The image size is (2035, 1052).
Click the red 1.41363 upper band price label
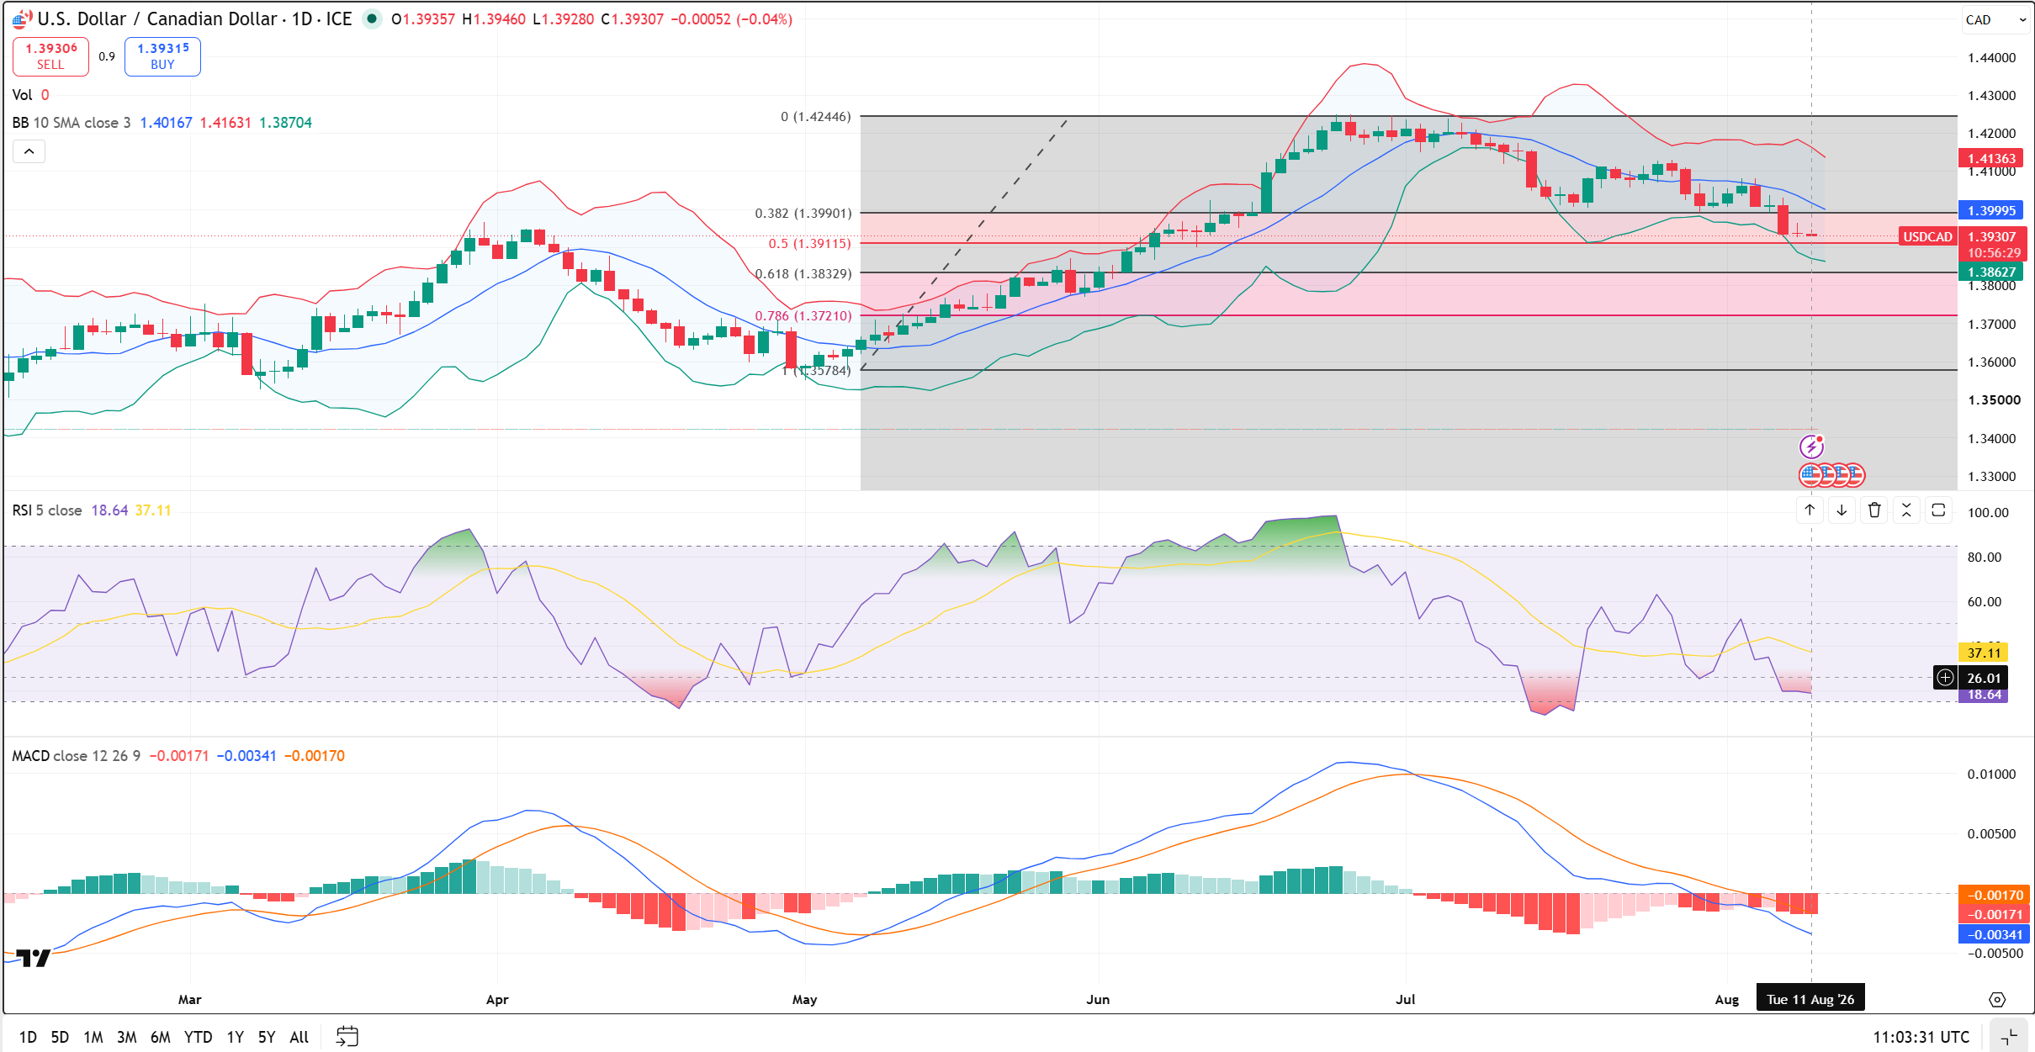pyautogui.click(x=1990, y=158)
